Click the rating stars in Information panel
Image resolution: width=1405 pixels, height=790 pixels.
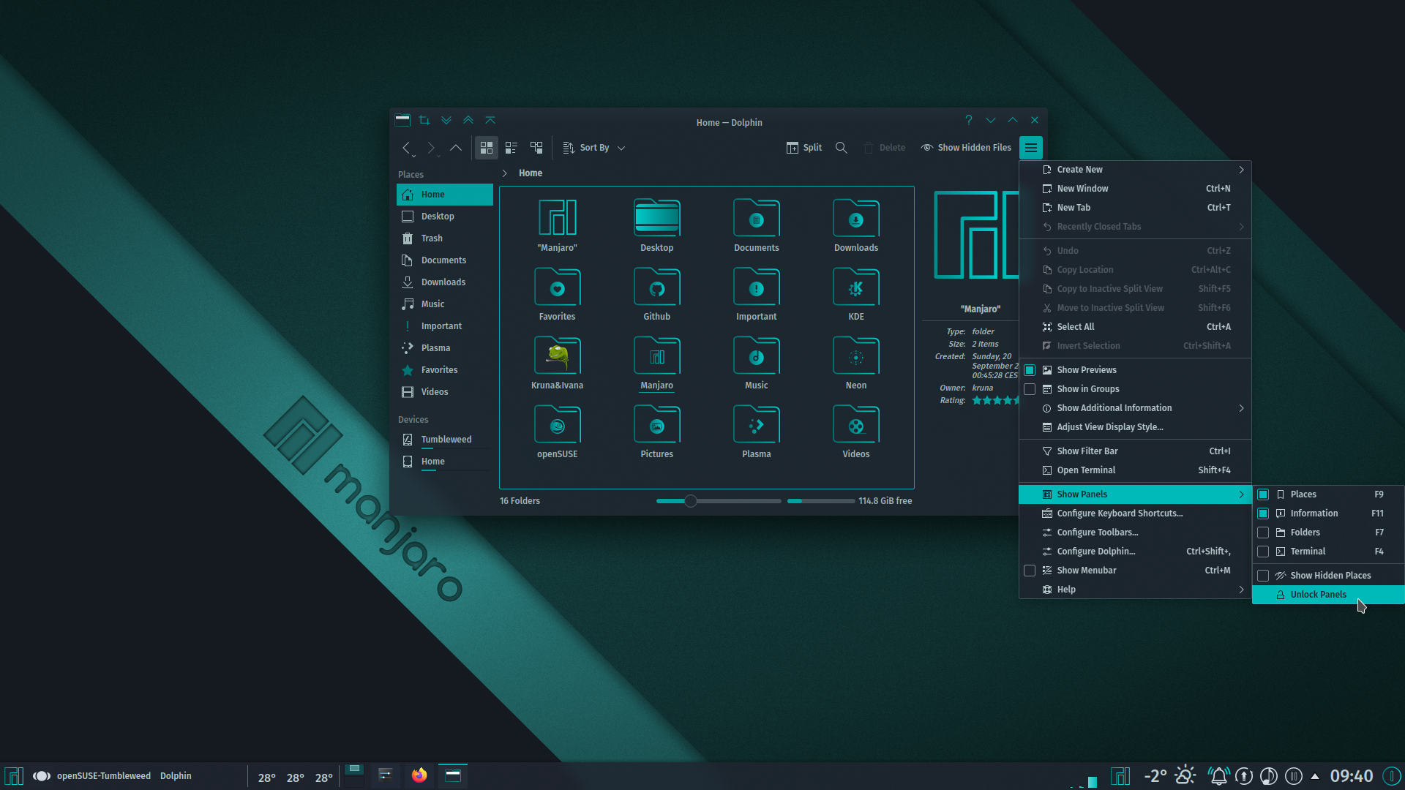tap(995, 400)
